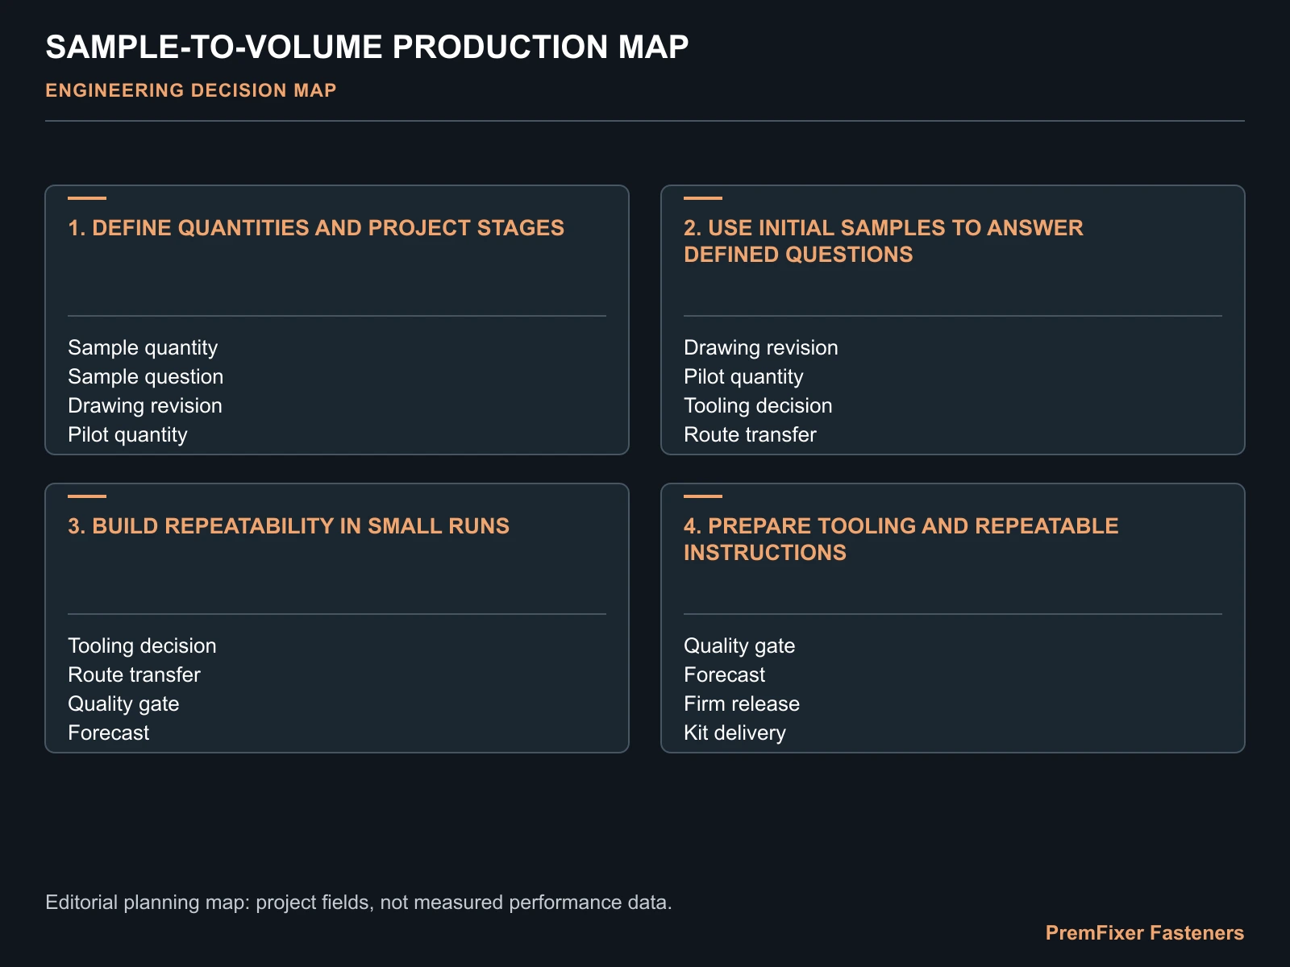
Task: Click Drawing revision in card 1
Action: 145,405
